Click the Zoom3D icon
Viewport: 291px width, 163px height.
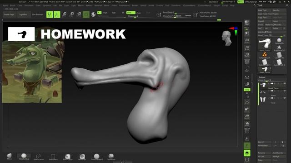click(x=247, y=117)
